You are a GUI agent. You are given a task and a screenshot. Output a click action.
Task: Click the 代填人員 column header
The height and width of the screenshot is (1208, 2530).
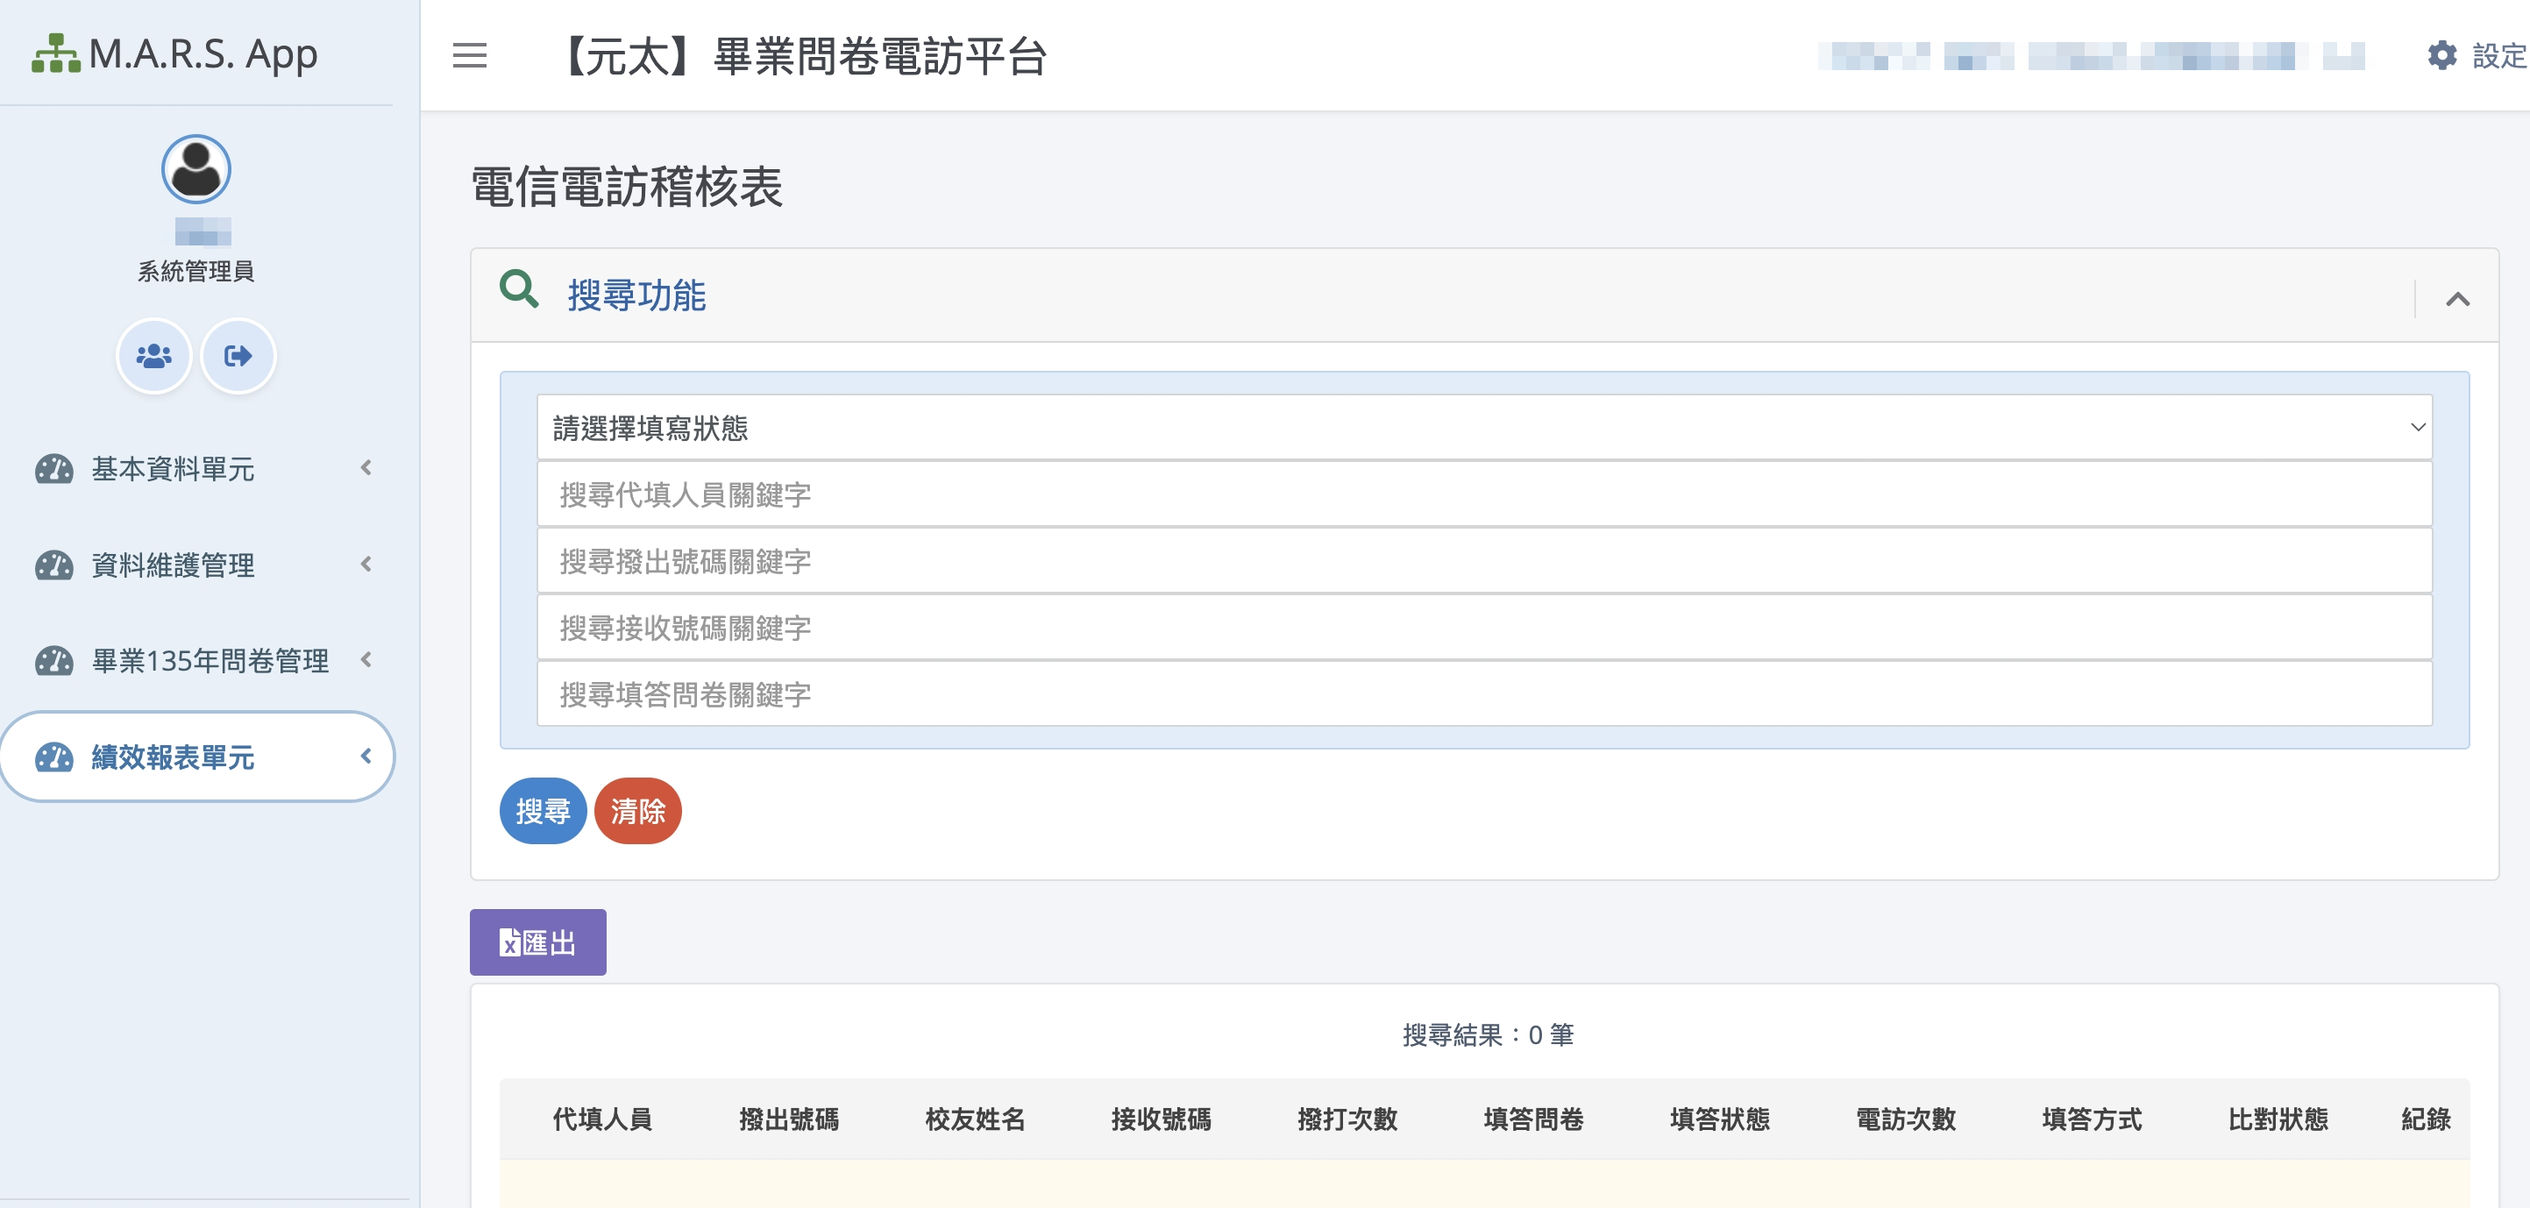603,1119
